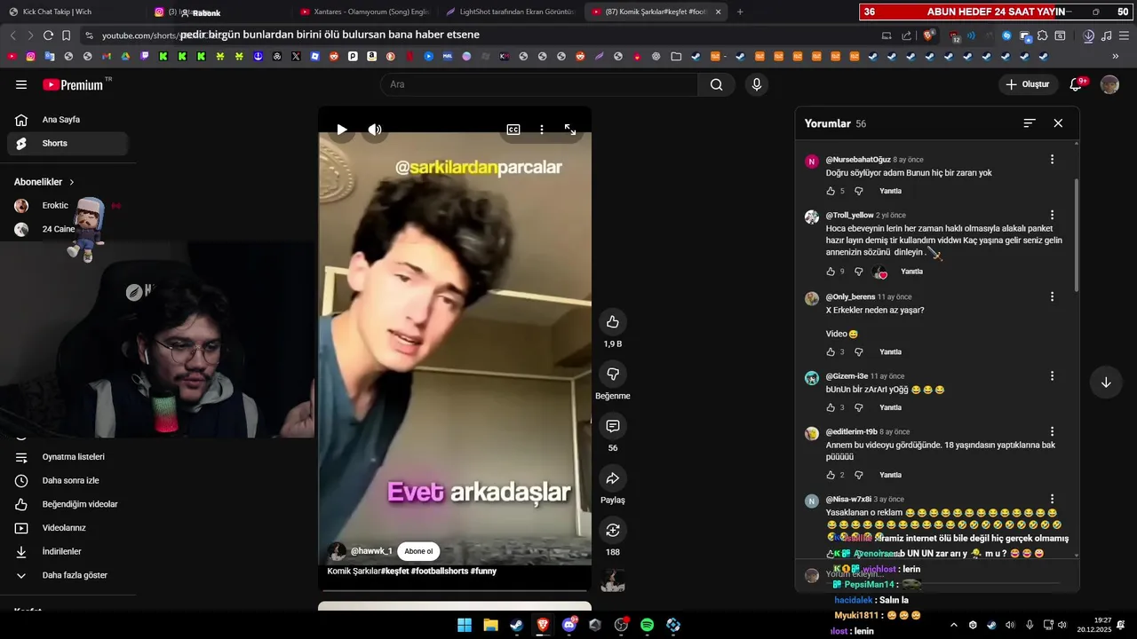The width and height of the screenshot is (1137, 639).
Task: Open a new browser tab
Action: click(740, 12)
